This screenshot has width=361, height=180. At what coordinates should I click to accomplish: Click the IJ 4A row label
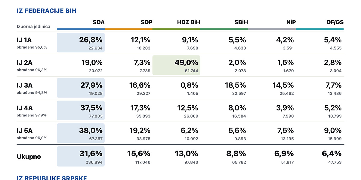tap(25, 108)
